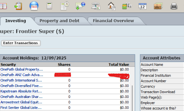The width and height of the screenshot is (184, 111).
Task: Select the Web Page(s) attribute row
Action: point(162,97)
